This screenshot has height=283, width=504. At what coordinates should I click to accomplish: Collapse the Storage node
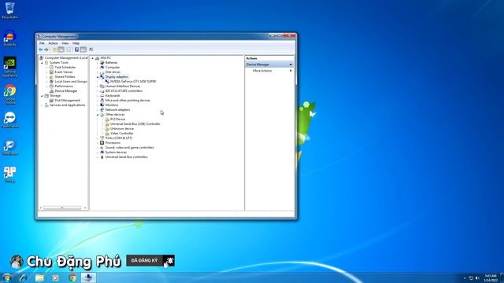42,96
